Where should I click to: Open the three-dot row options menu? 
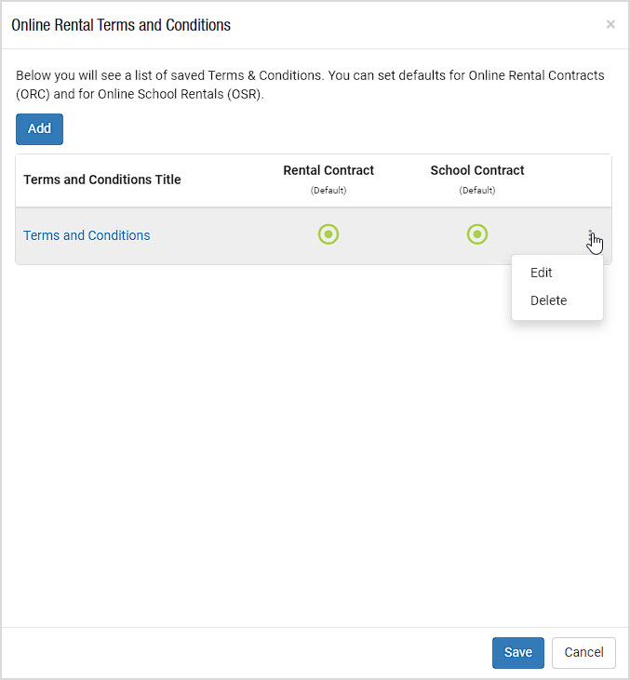pos(590,235)
